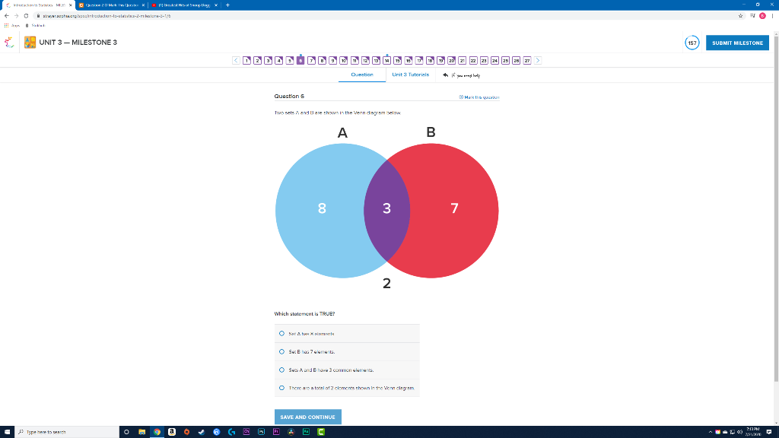Switch to the YouTube Snoop Dogg browser tab
The image size is (779, 438).
184,5
